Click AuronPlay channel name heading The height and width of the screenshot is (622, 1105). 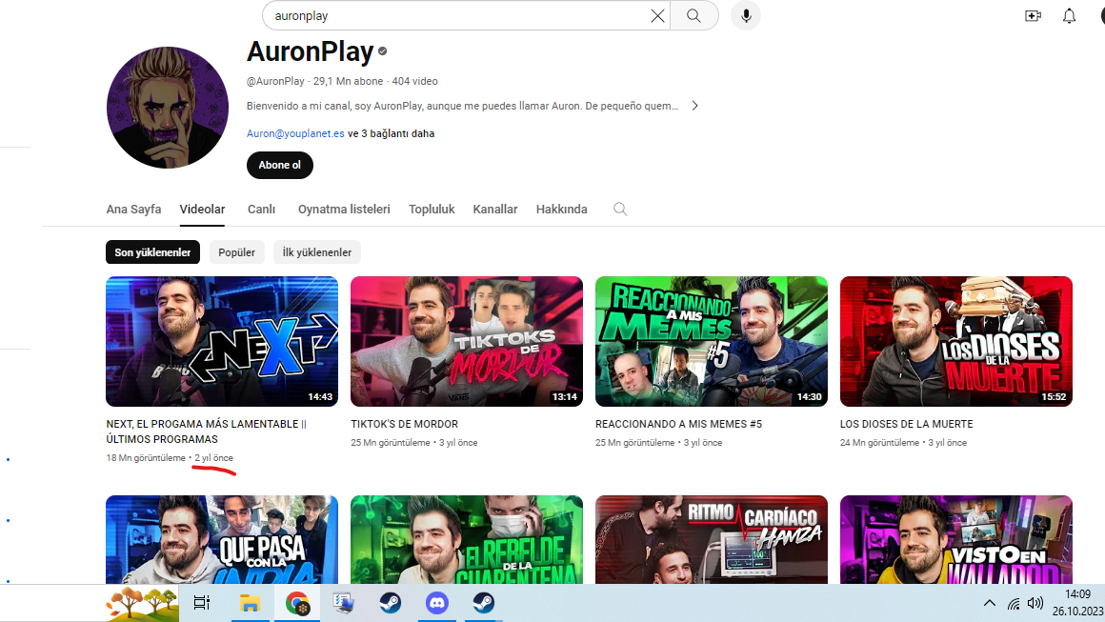click(311, 51)
